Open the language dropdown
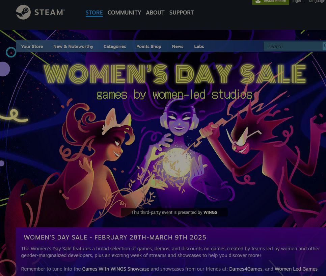This screenshot has height=276, width=326. point(317,1)
